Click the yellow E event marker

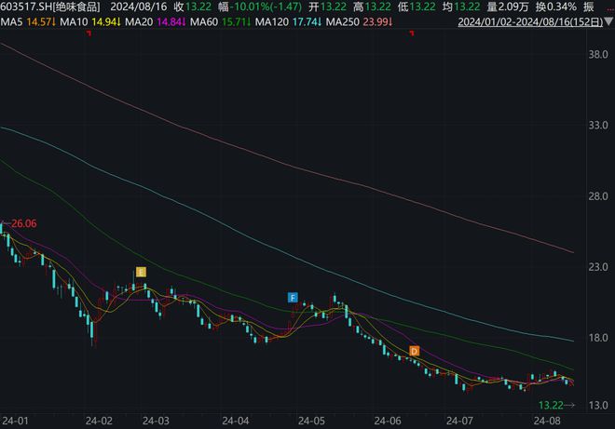coord(141,272)
